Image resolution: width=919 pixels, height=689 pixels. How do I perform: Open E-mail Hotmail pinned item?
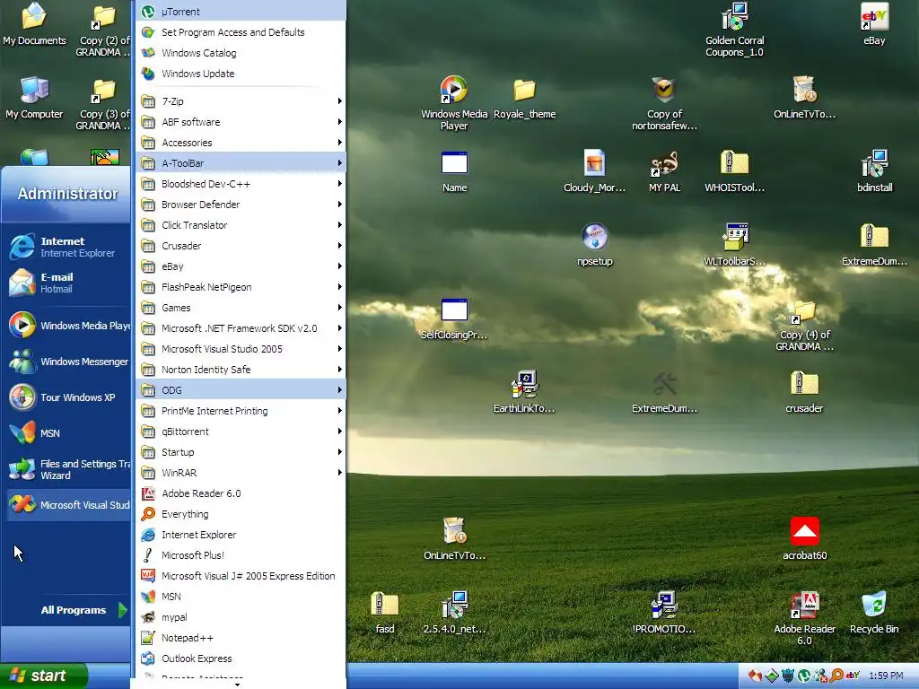(67, 283)
